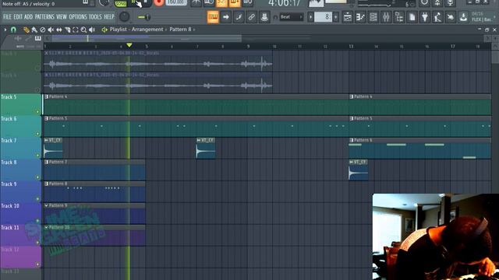Image resolution: width=499 pixels, height=280 pixels.
Task: Click Playlist - Arrangement title text
Action: point(136,30)
